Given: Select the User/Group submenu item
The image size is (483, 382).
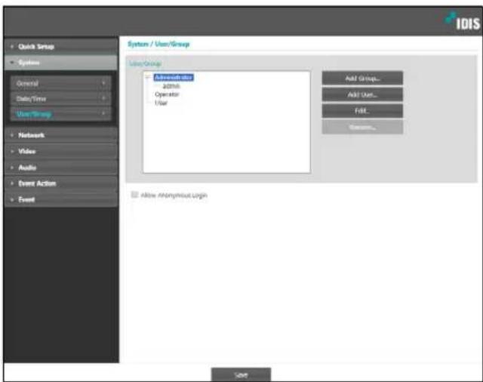Looking at the screenshot, I should point(60,114).
